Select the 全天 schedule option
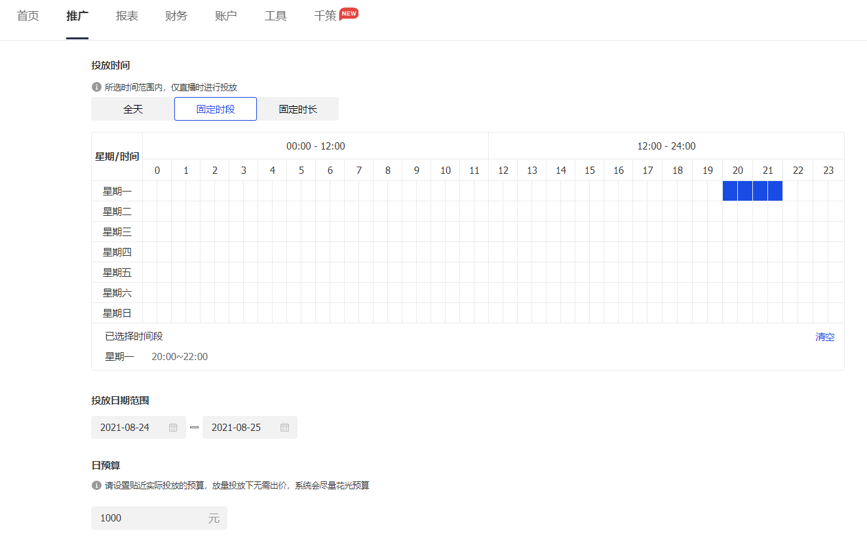867x547 pixels. click(x=133, y=109)
